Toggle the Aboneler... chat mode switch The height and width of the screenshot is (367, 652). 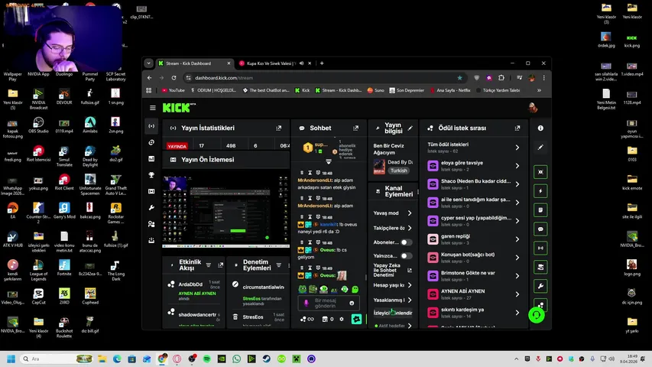click(406, 242)
